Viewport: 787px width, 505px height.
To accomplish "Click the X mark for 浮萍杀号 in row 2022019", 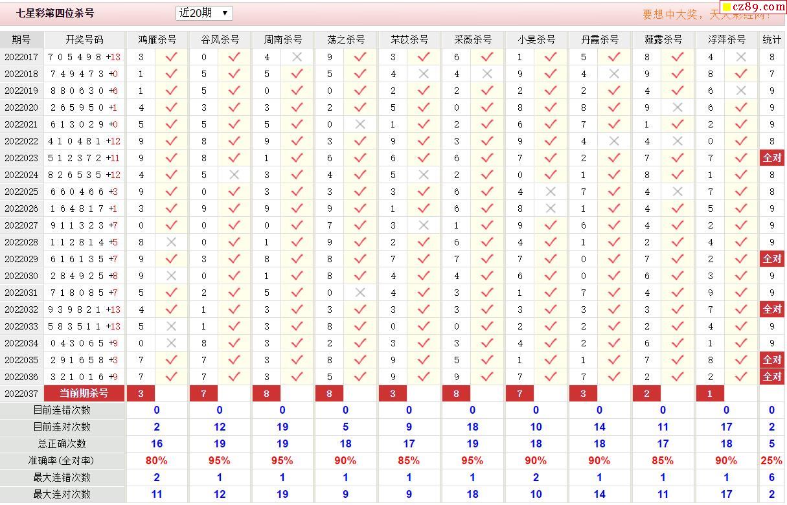I will 741,91.
